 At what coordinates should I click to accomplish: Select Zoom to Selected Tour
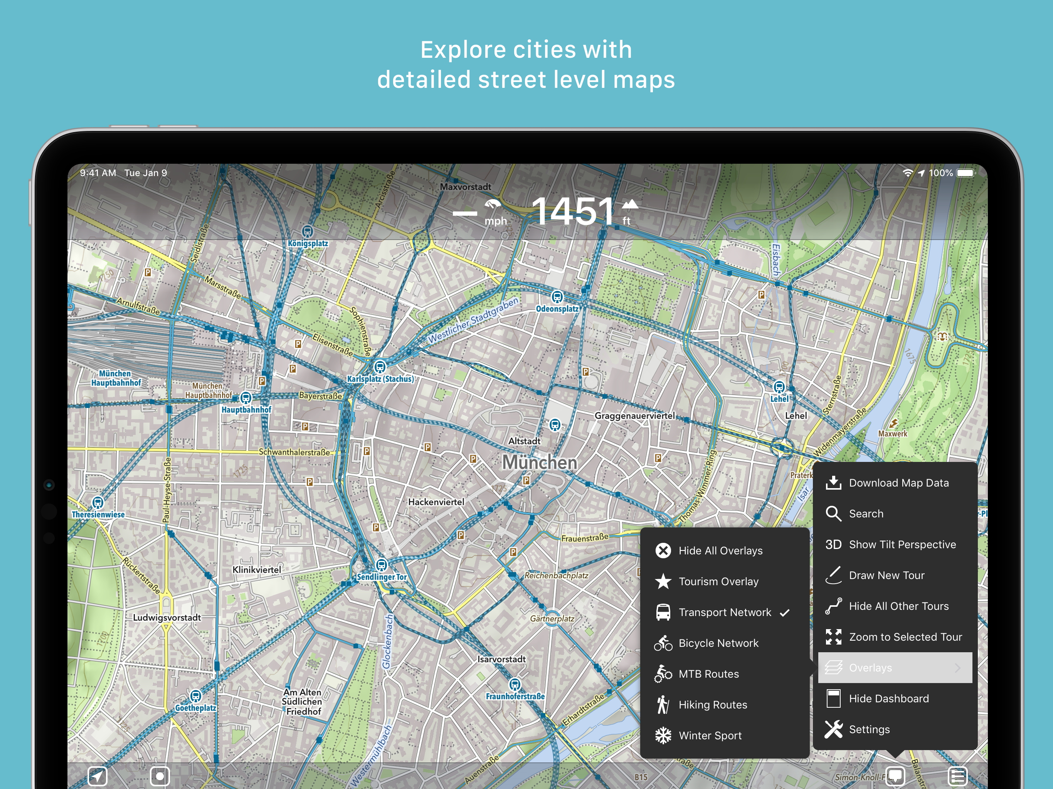905,637
